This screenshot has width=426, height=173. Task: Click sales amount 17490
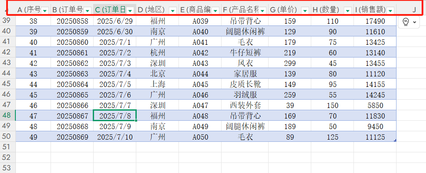click(375, 22)
